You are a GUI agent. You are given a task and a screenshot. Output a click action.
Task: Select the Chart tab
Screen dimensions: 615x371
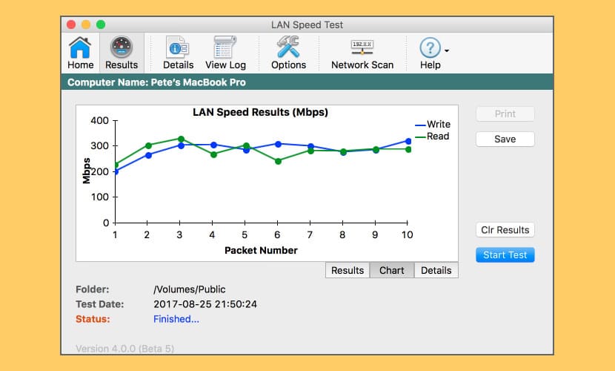(x=391, y=270)
